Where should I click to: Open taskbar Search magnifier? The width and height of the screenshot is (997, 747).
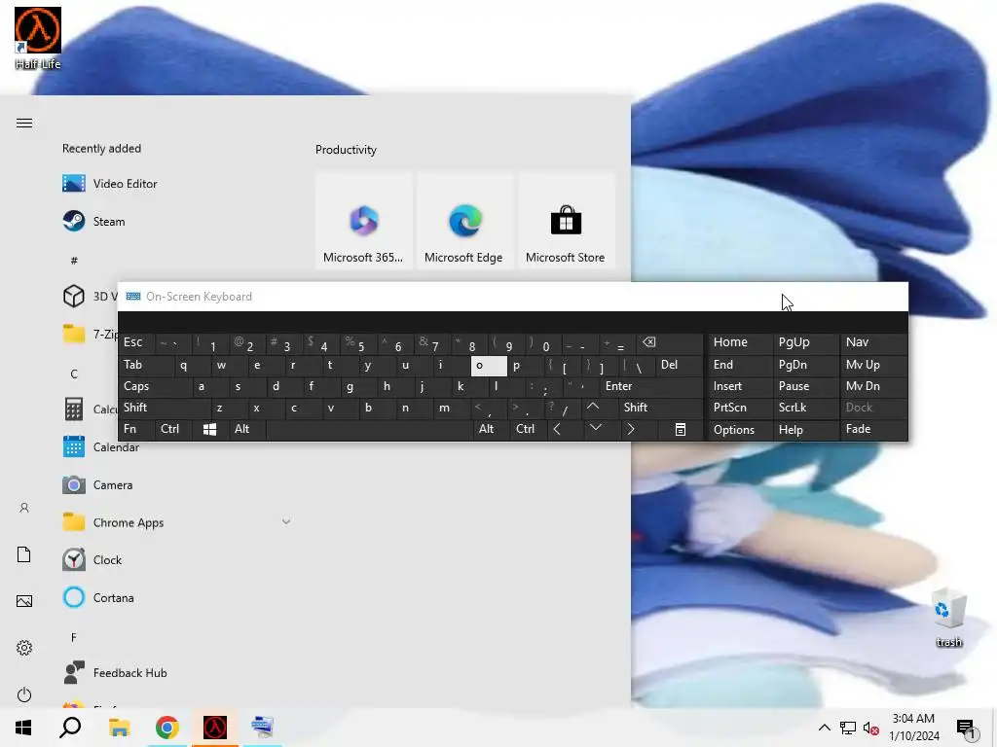point(70,728)
